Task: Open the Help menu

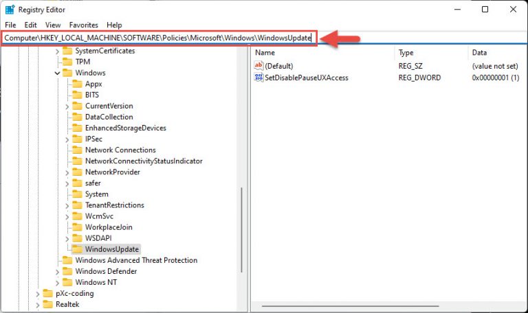Action: point(114,25)
